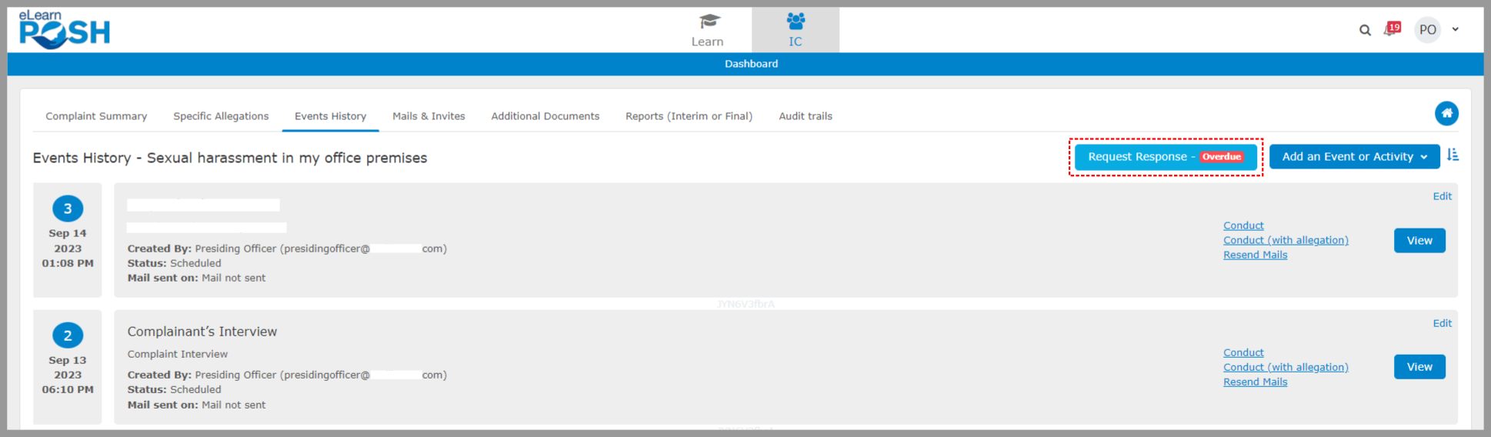Click the PO user avatar
The height and width of the screenshot is (437, 1491).
click(1427, 30)
